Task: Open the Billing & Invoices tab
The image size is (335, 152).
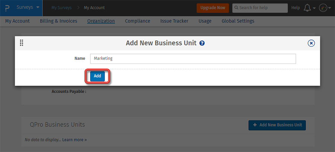Action: pos(58,21)
